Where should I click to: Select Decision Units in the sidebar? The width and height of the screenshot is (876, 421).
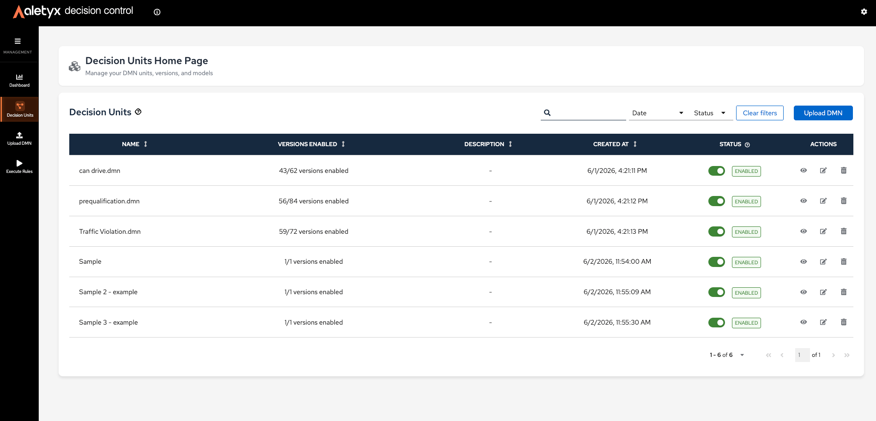pyautogui.click(x=20, y=109)
